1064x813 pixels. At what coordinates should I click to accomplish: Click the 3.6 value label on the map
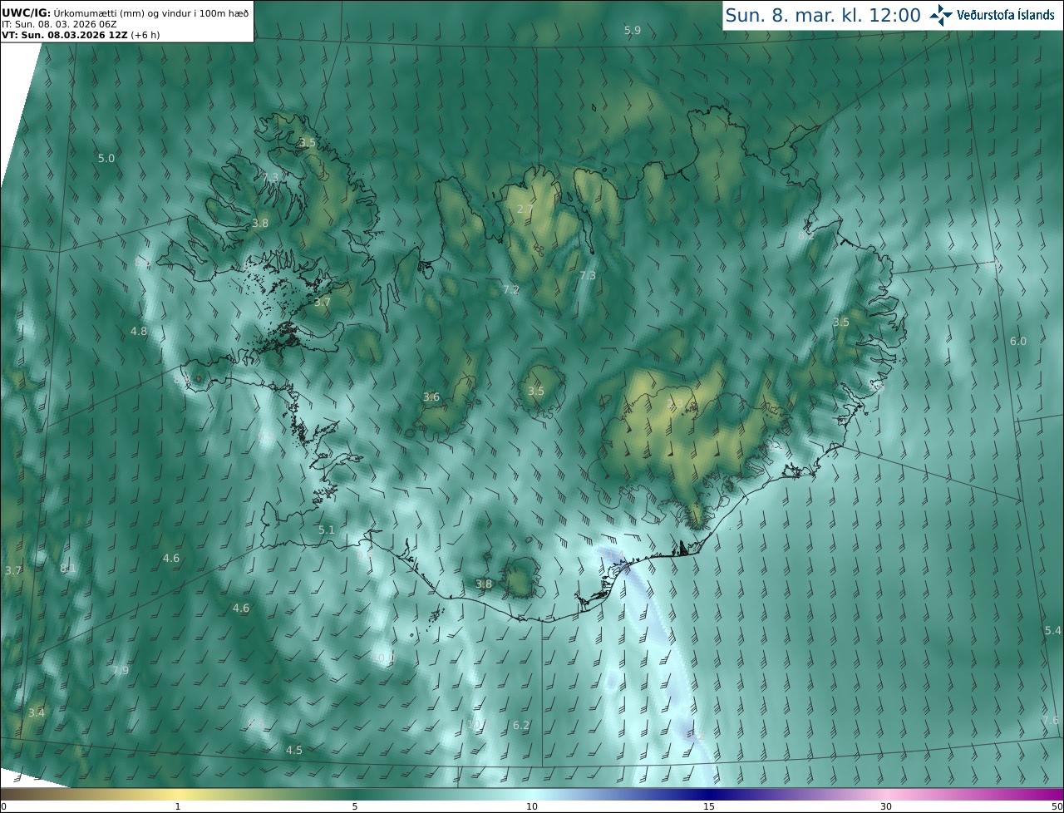[431, 397]
